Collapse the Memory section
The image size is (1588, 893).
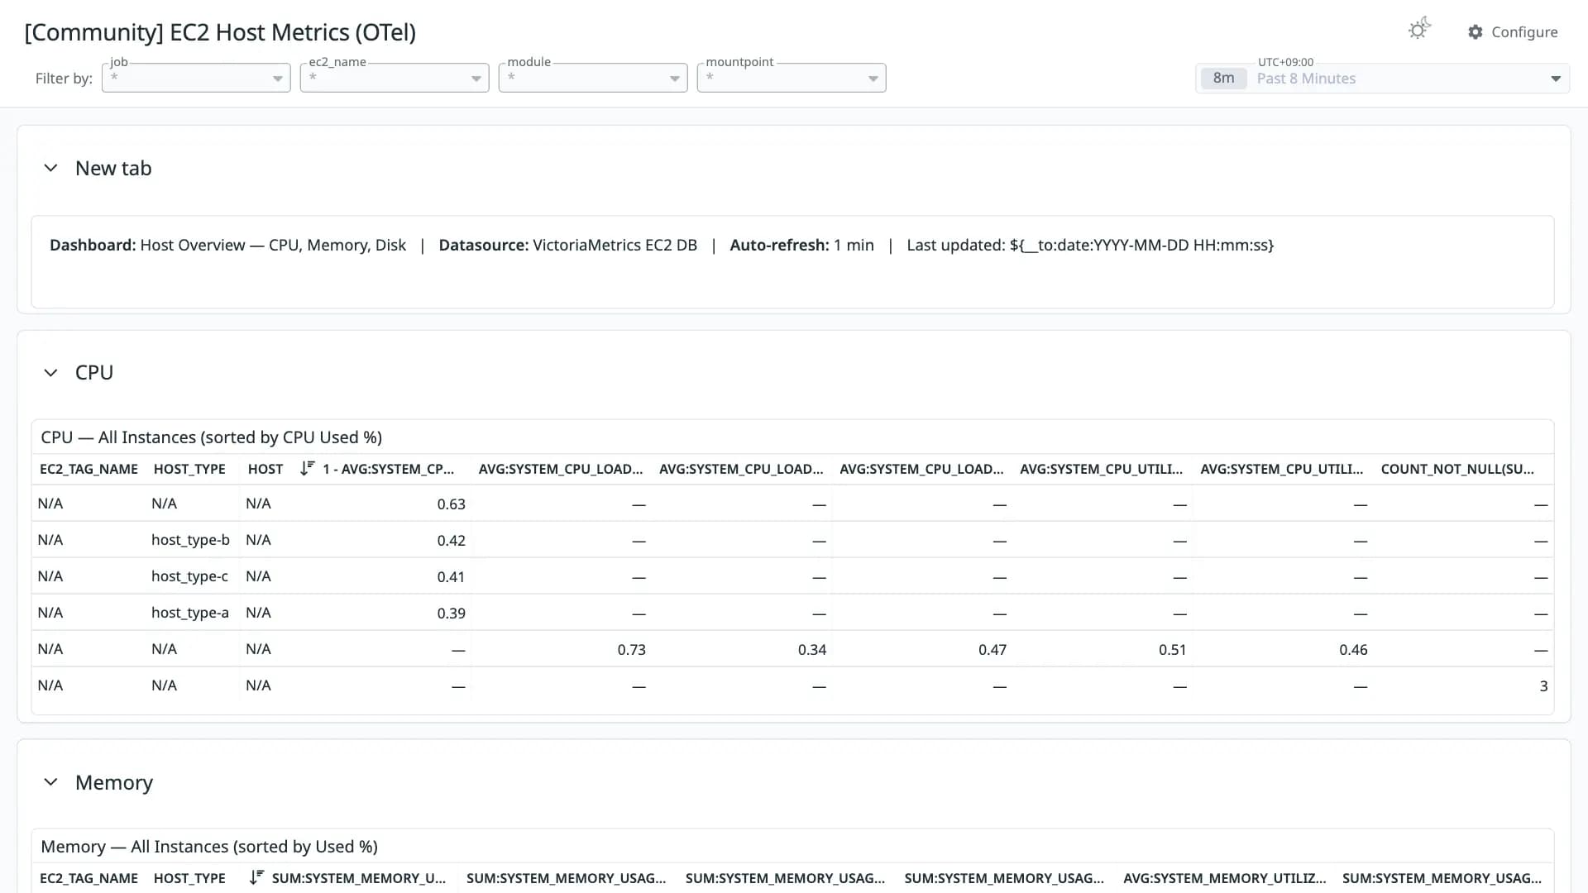click(50, 782)
